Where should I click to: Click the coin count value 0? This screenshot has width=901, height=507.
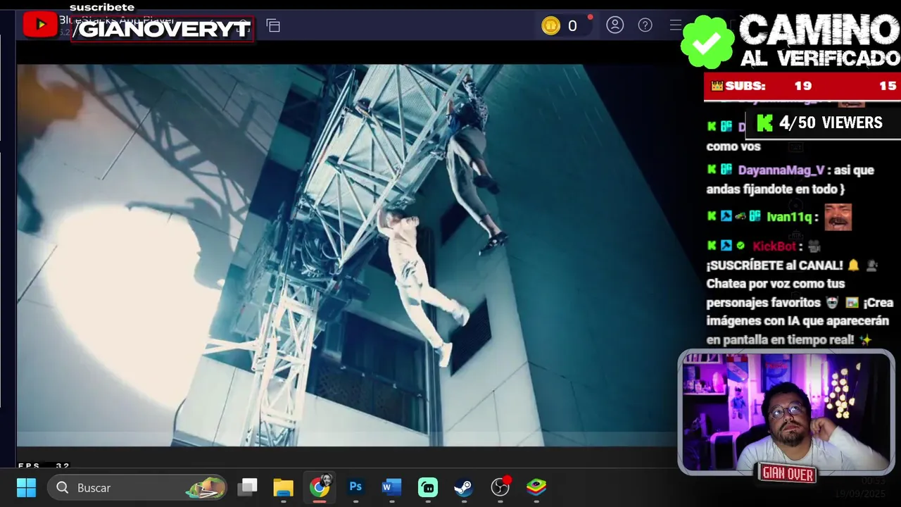point(572,26)
